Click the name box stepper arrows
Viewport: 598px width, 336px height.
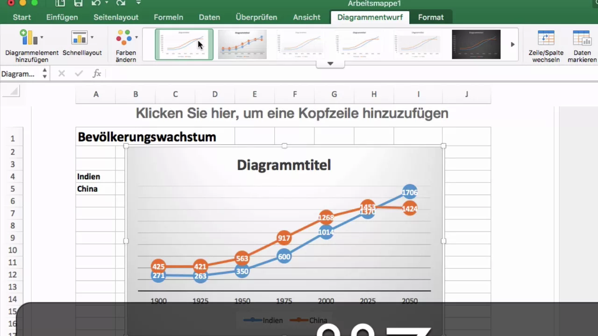click(45, 74)
